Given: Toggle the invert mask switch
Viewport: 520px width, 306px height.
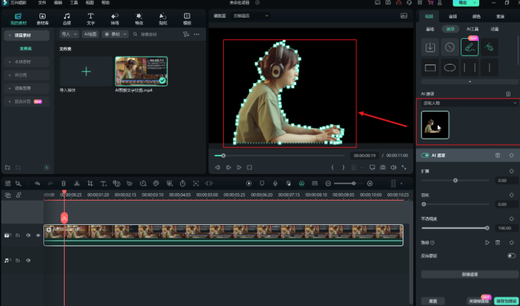Looking at the screenshot, I should [x=510, y=256].
